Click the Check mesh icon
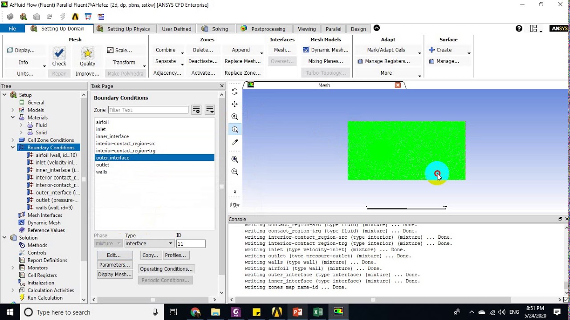 (x=59, y=54)
